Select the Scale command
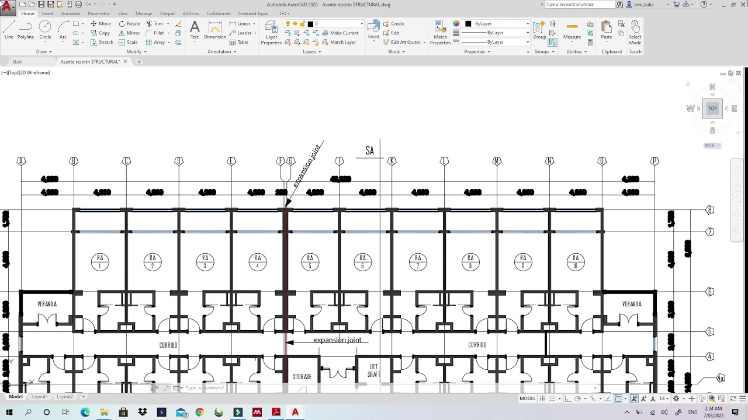Image resolution: width=748 pixels, height=420 pixels. click(x=128, y=43)
